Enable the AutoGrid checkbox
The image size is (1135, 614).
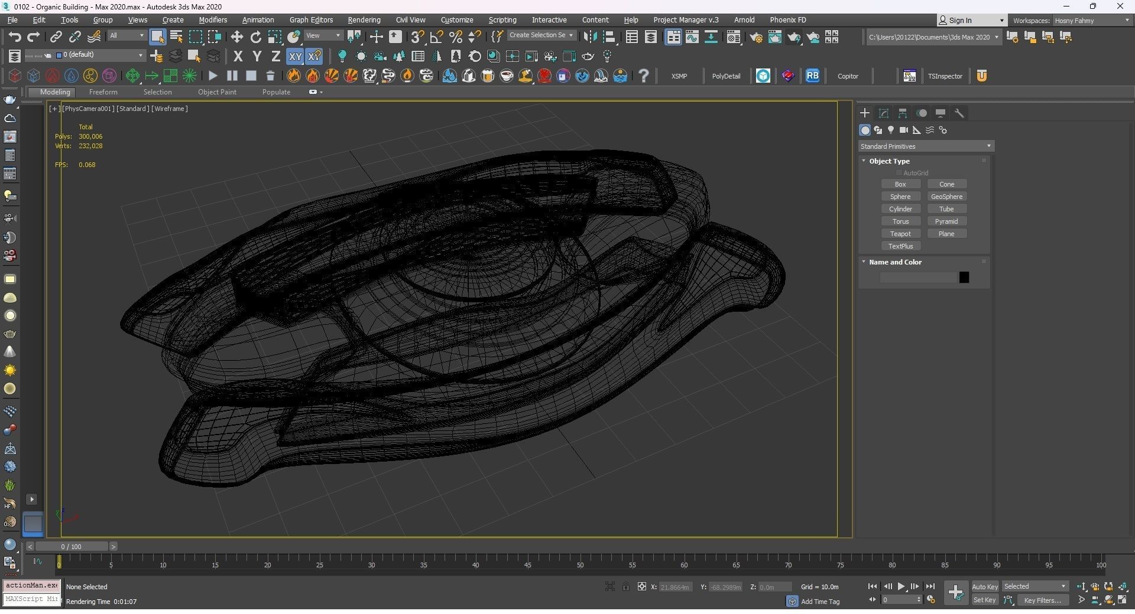pos(899,173)
